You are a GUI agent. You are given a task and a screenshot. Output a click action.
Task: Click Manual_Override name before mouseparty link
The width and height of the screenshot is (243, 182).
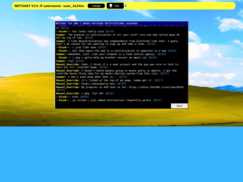tap(67, 84)
